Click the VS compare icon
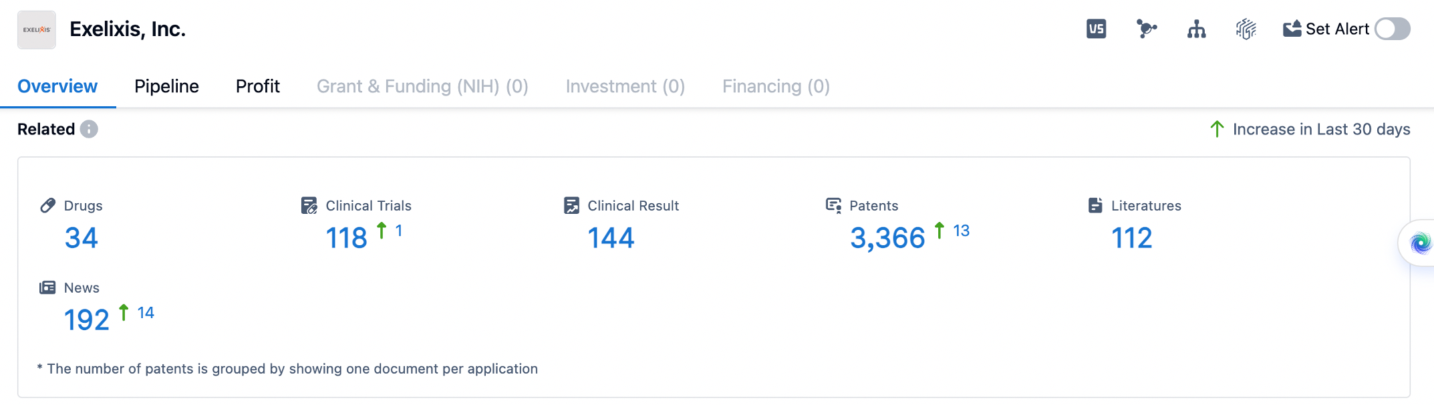The image size is (1434, 405). click(x=1096, y=29)
